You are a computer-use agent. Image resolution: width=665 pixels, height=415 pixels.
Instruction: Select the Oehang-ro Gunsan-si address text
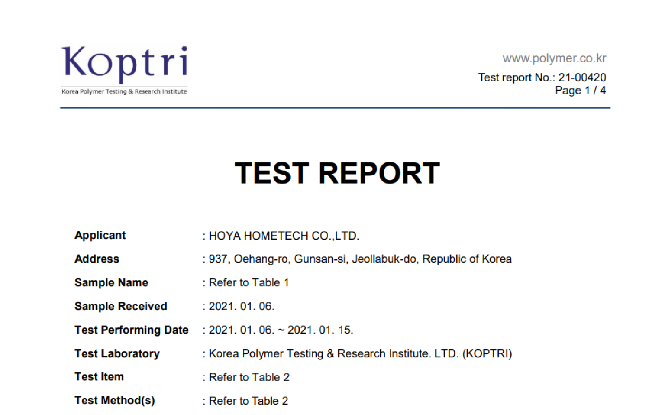tap(360, 259)
